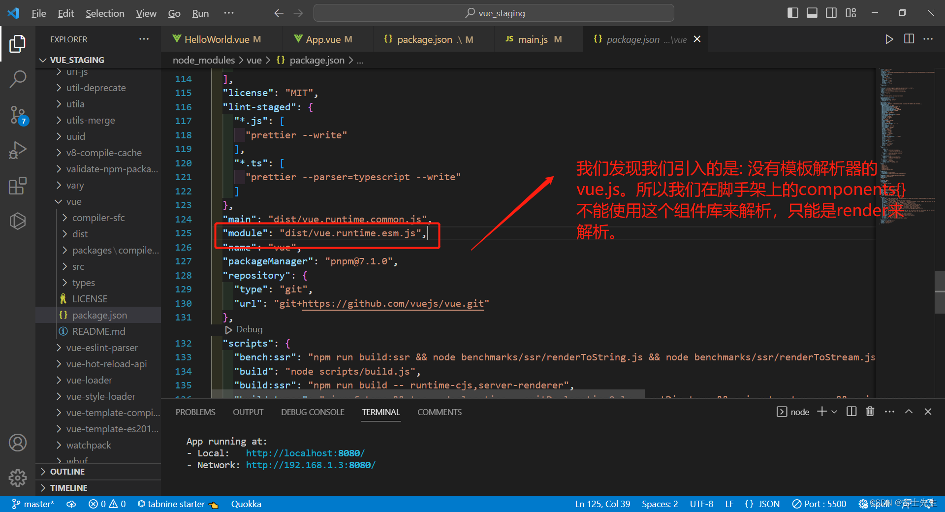Go back with the left arrow
Image resolution: width=945 pixels, height=512 pixels.
tap(279, 13)
